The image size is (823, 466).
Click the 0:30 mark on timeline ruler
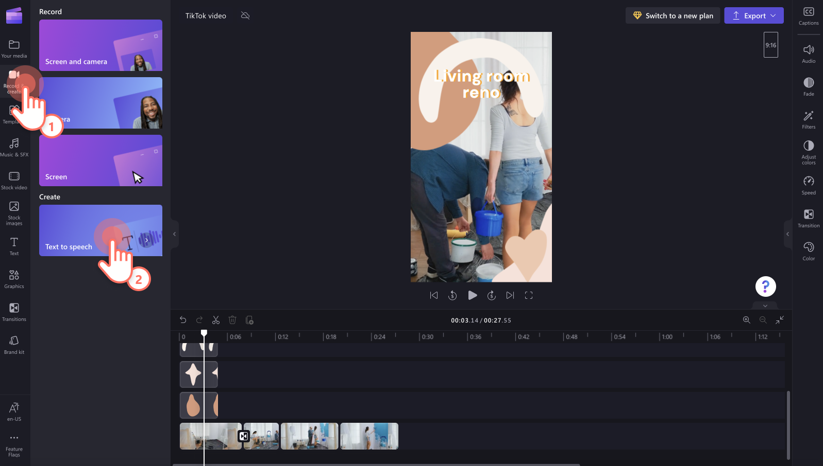(x=427, y=337)
